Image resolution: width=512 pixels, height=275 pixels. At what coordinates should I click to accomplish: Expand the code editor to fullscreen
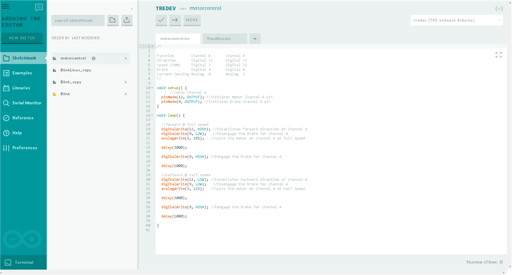pos(498,55)
